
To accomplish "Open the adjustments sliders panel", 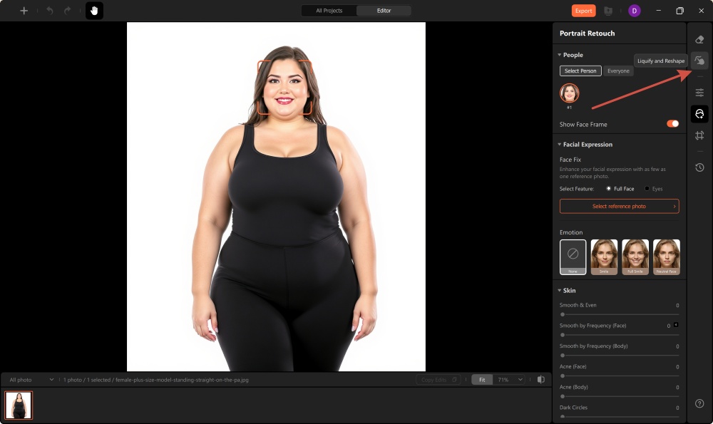I will (699, 92).
